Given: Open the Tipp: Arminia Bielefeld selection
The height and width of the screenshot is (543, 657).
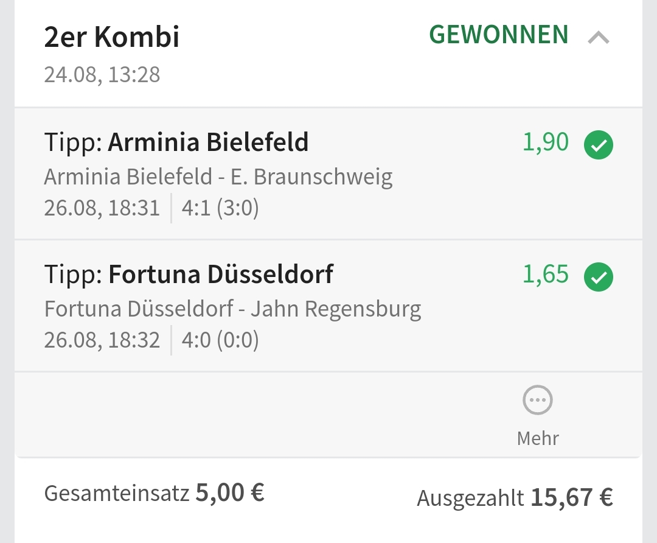Looking at the screenshot, I should click(x=176, y=142).
